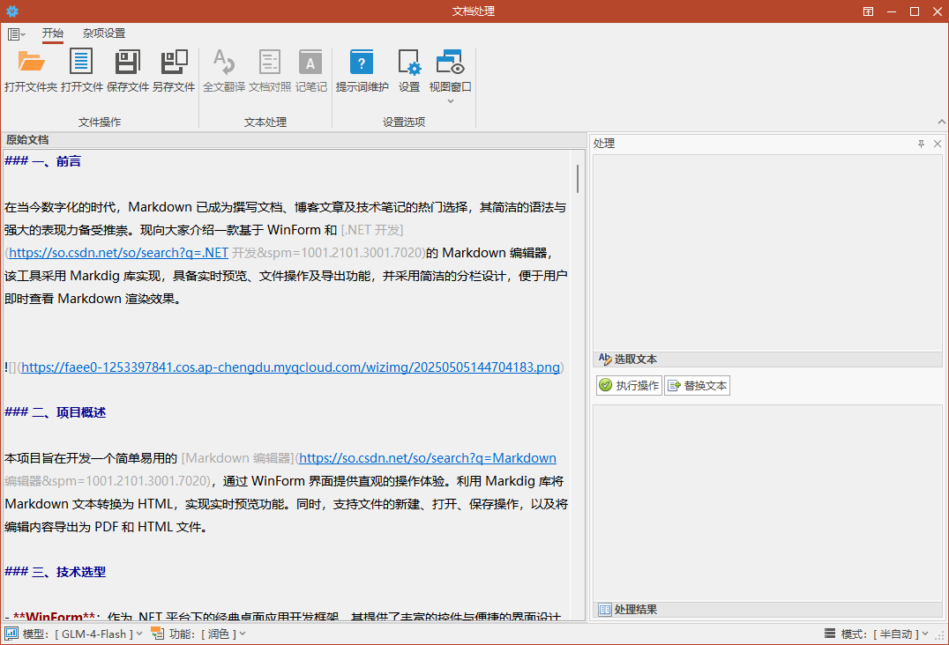This screenshot has height=645, width=949.
Task: Click the 替换文本 button
Action: tap(697, 386)
